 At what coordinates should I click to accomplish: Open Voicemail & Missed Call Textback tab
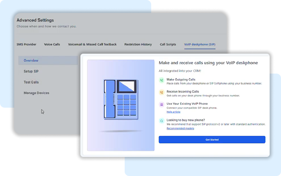click(92, 44)
